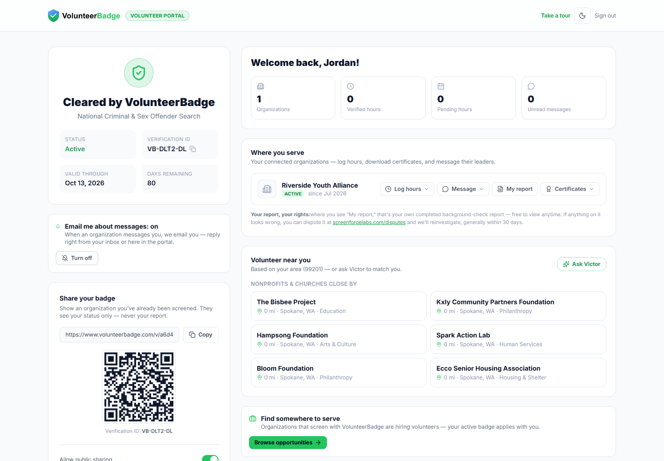Click the location pin for Spark Action Lab
The height and width of the screenshot is (461, 664).
click(439, 344)
